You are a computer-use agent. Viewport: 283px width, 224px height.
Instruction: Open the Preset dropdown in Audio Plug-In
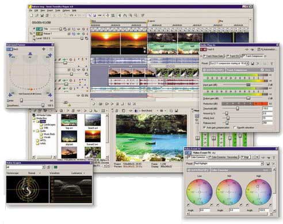tap(247, 63)
